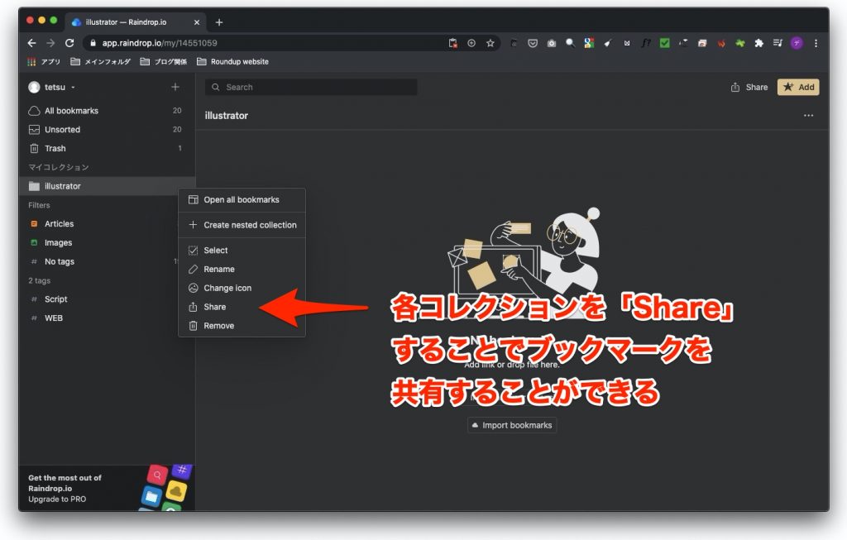Viewport: 847px width, 540px height.
Task: Click the green clover extension icon
Action: click(x=740, y=43)
